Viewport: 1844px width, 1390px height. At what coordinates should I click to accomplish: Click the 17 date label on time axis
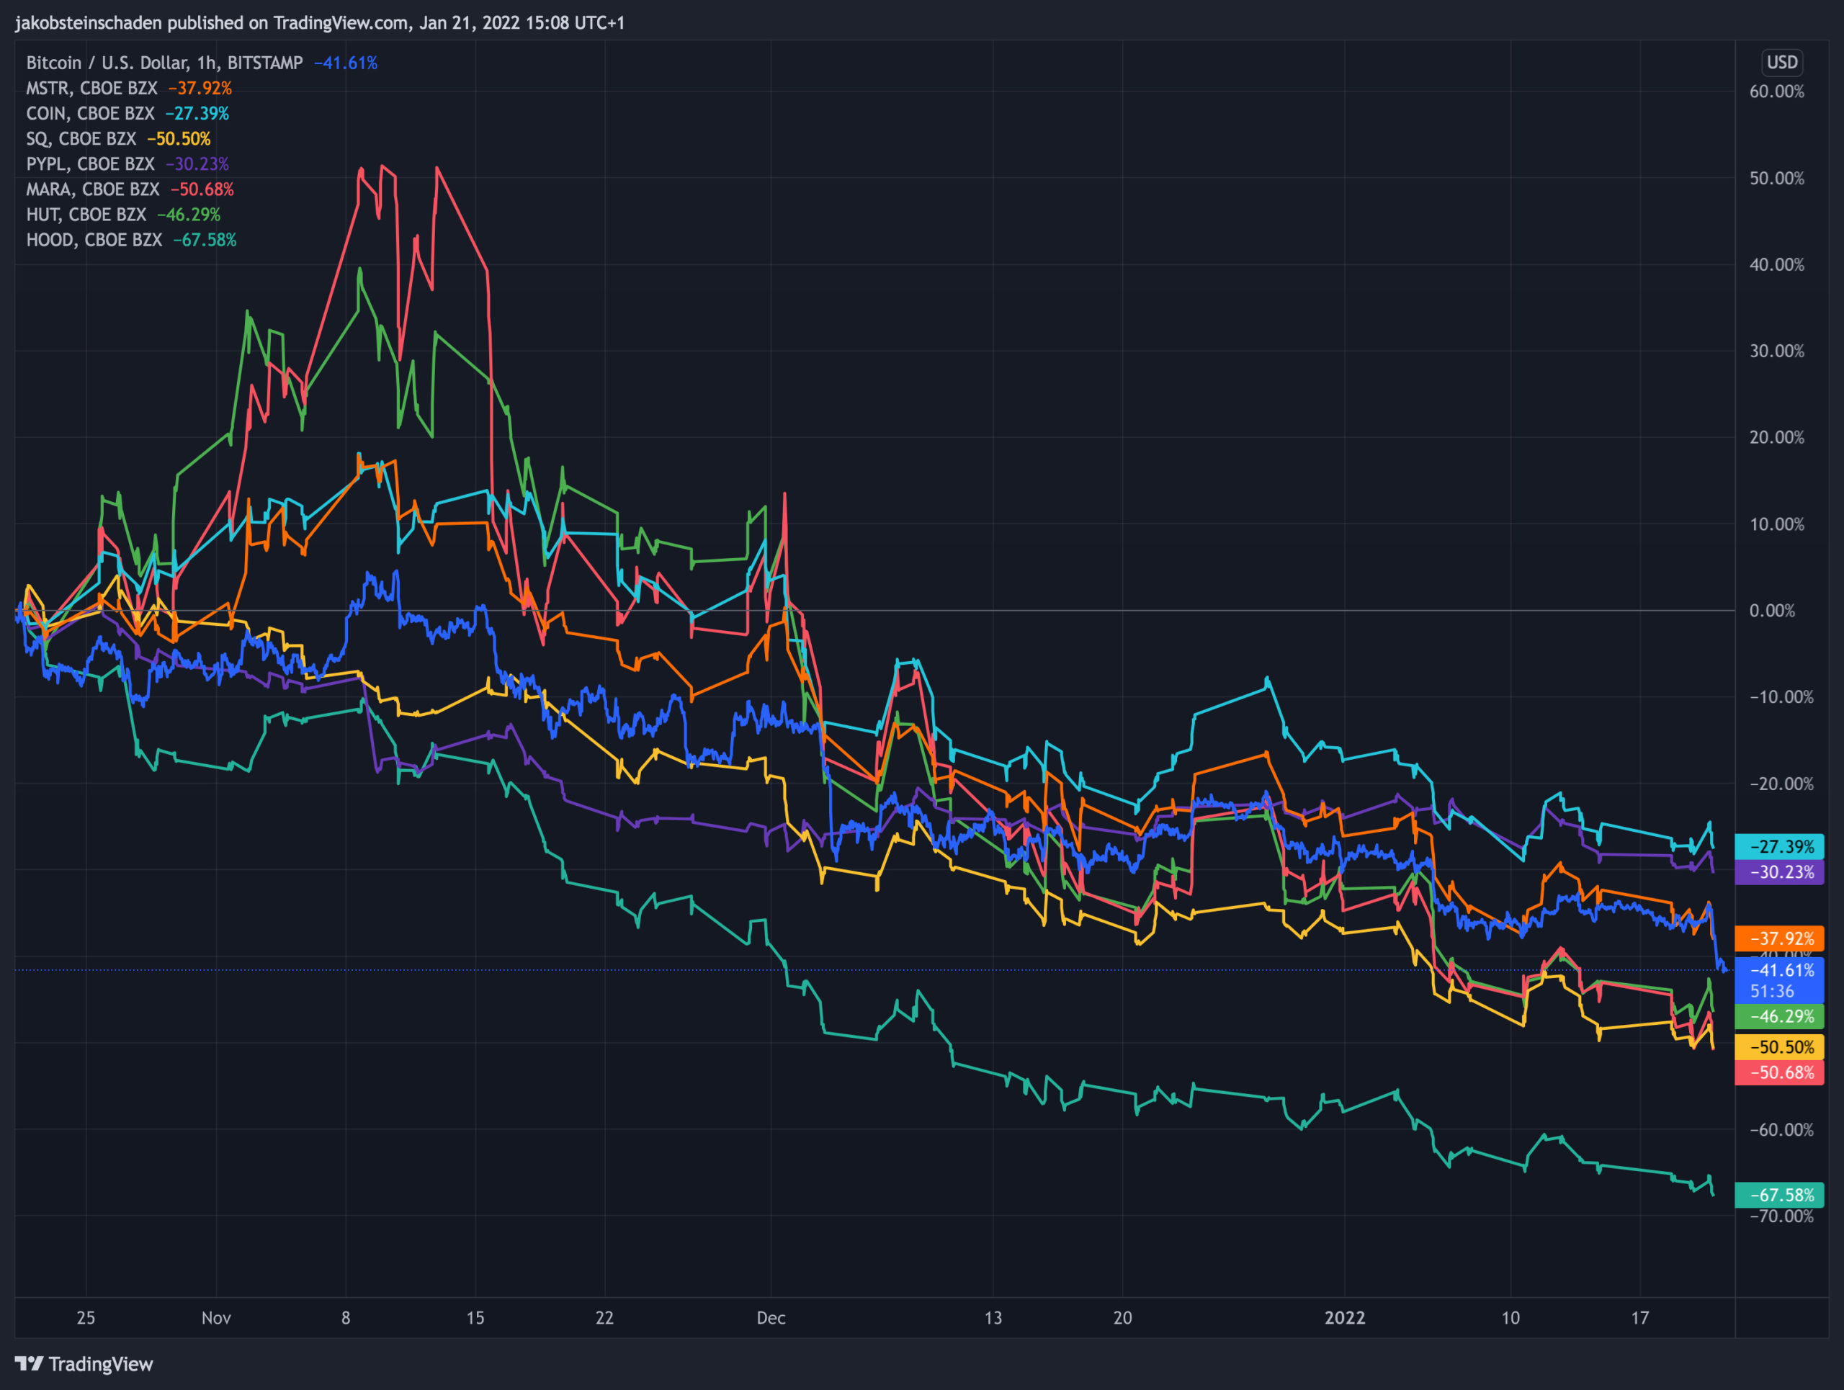pos(1639,1318)
